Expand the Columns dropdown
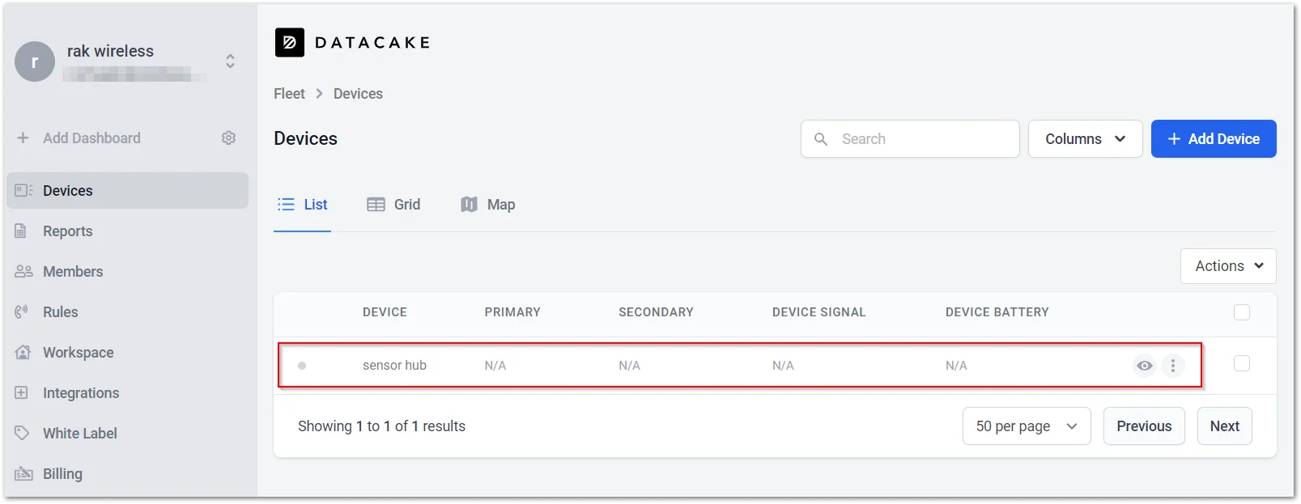Viewport: 1301px width, 504px height. 1085,139
